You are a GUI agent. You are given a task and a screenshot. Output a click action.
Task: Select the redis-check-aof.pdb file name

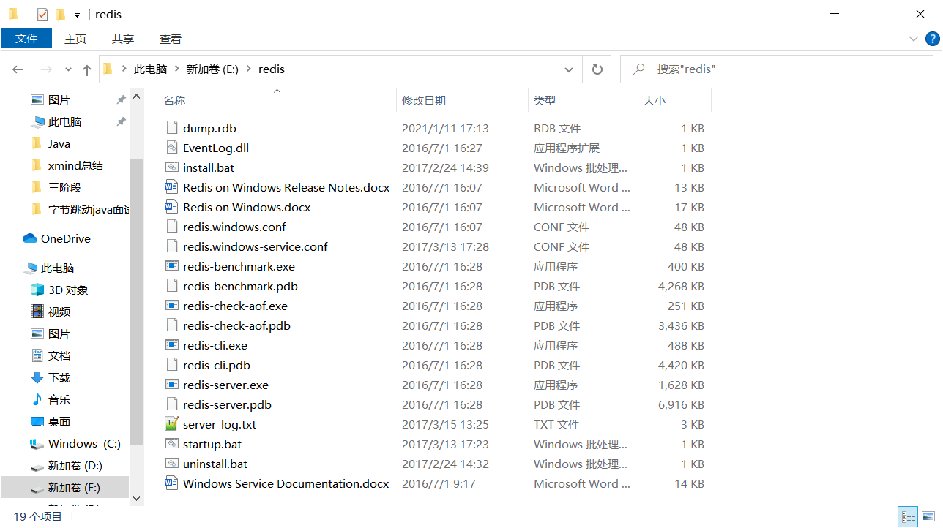(236, 325)
